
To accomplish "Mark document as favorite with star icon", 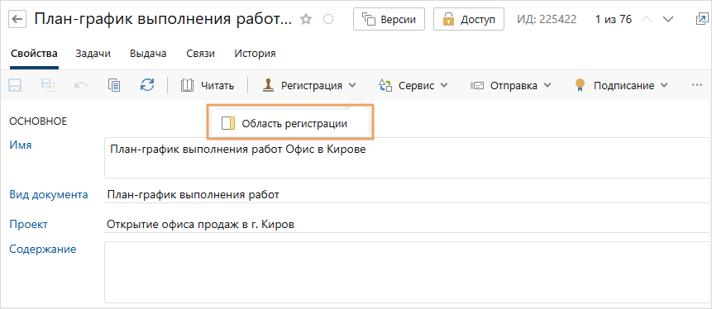I will 306,20.
